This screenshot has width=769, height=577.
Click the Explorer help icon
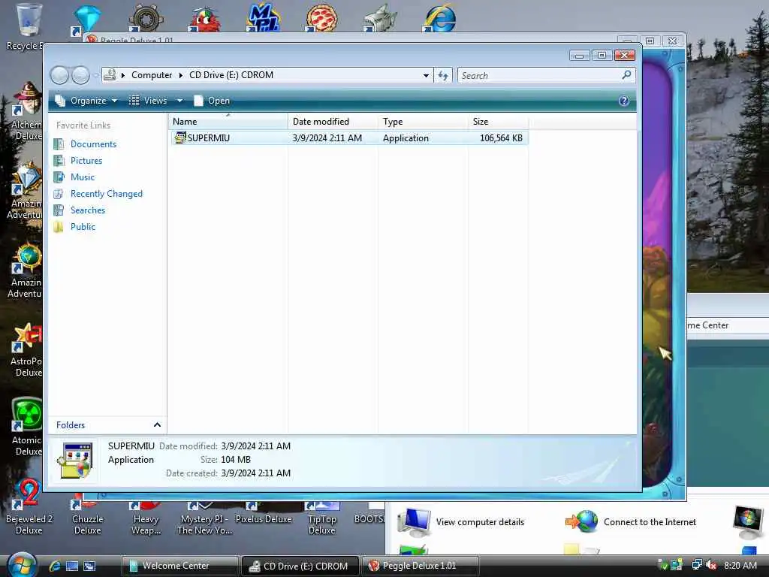click(x=624, y=101)
